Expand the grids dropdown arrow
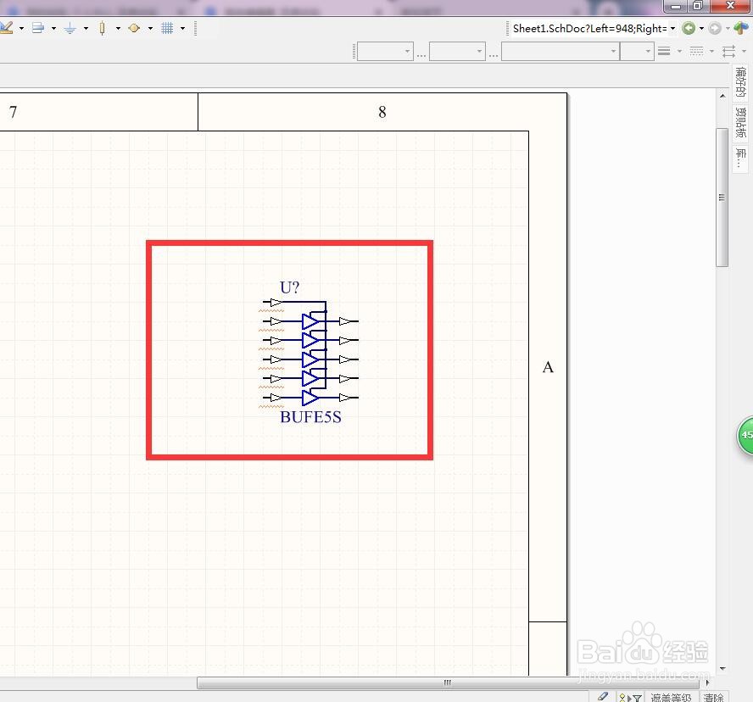This screenshot has height=702, width=753. (x=182, y=28)
